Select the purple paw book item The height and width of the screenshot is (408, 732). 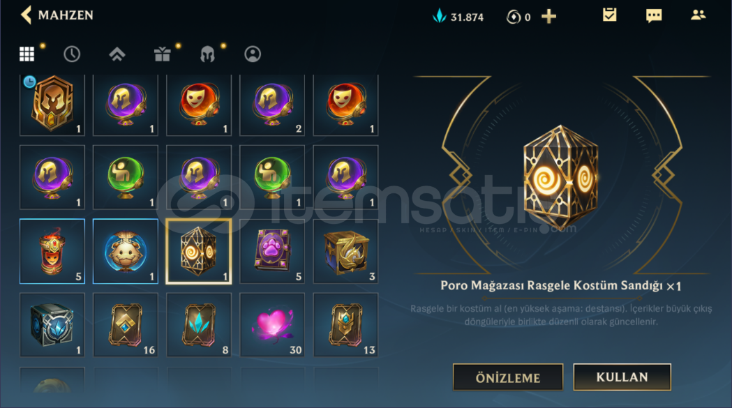click(x=272, y=251)
